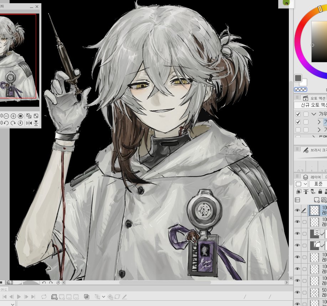Check first checkbox of unchecked auto action row
This screenshot has width=327, height=306.
(298, 130)
